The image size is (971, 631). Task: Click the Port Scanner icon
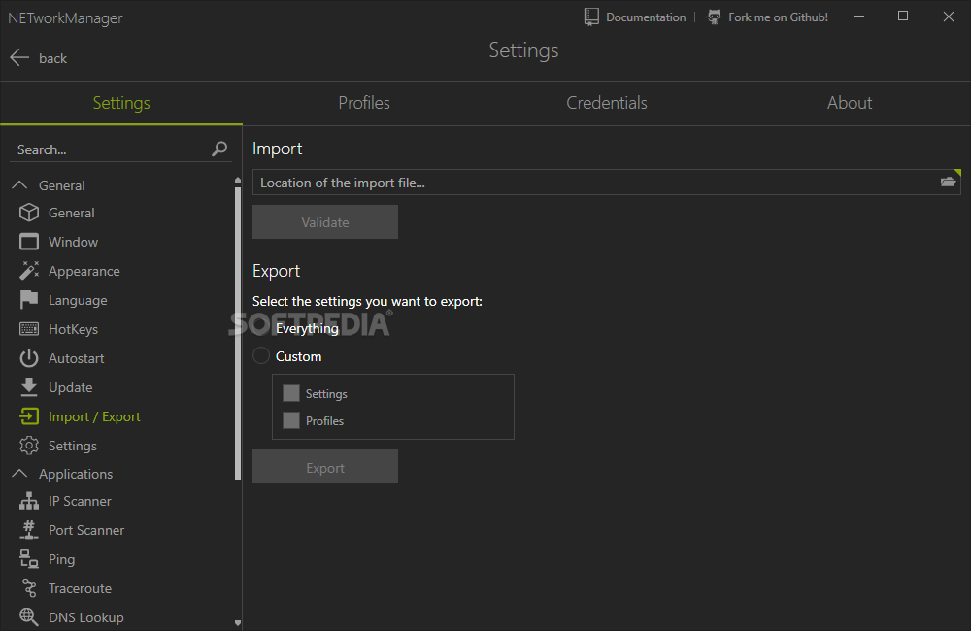[x=29, y=530]
